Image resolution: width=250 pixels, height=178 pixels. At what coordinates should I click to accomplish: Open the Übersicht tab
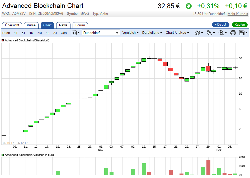coord(12,25)
